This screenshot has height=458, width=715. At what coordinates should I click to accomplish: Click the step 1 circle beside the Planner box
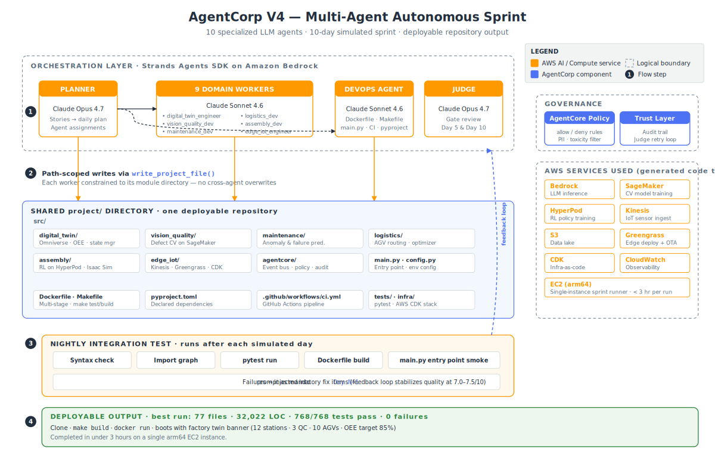[31, 111]
